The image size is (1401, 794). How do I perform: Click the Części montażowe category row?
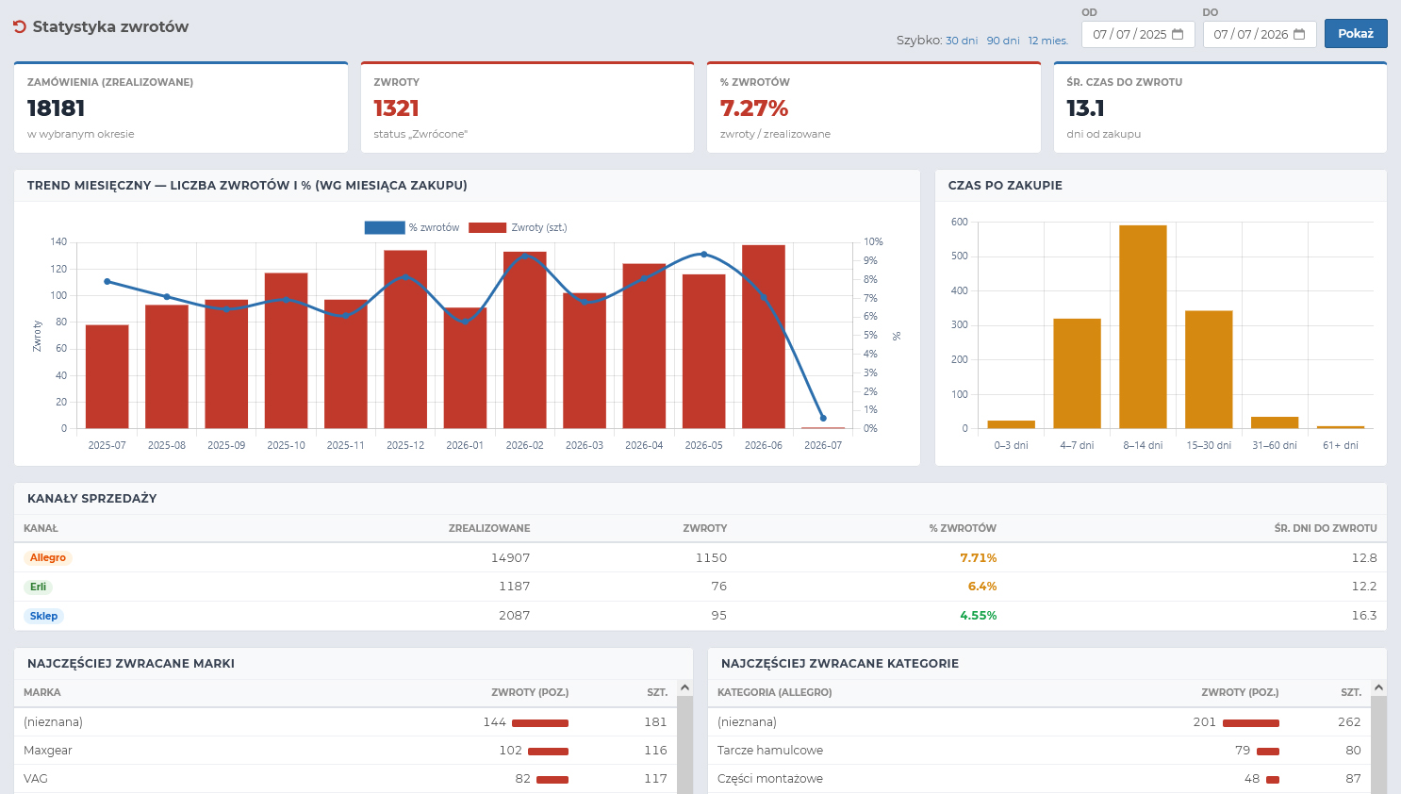pos(1039,779)
